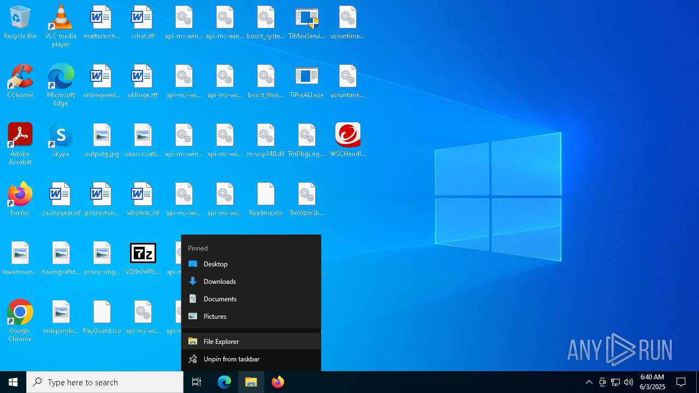Launch VLC media player shortcut
The image size is (699, 393).
[x=61, y=26]
